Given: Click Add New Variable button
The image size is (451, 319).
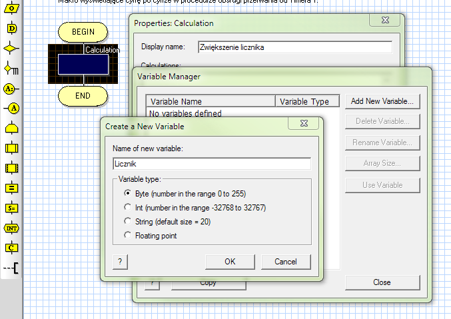Looking at the screenshot, I should [382, 101].
